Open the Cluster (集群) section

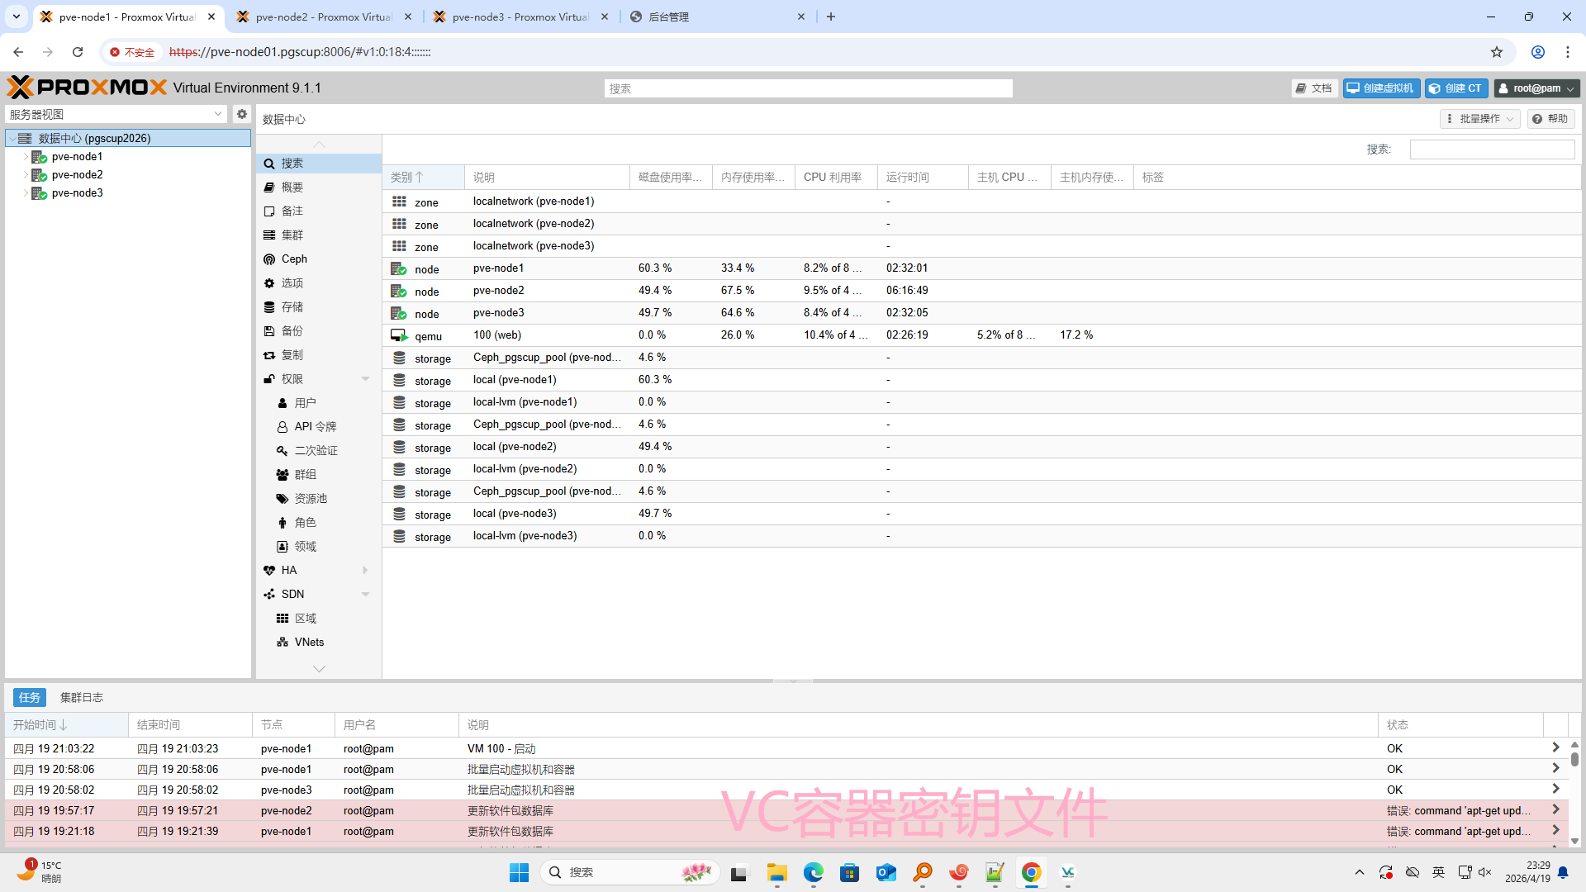[x=292, y=235]
